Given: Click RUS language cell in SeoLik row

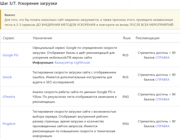Looking at the screenshot, I should click(x=125, y=77).
